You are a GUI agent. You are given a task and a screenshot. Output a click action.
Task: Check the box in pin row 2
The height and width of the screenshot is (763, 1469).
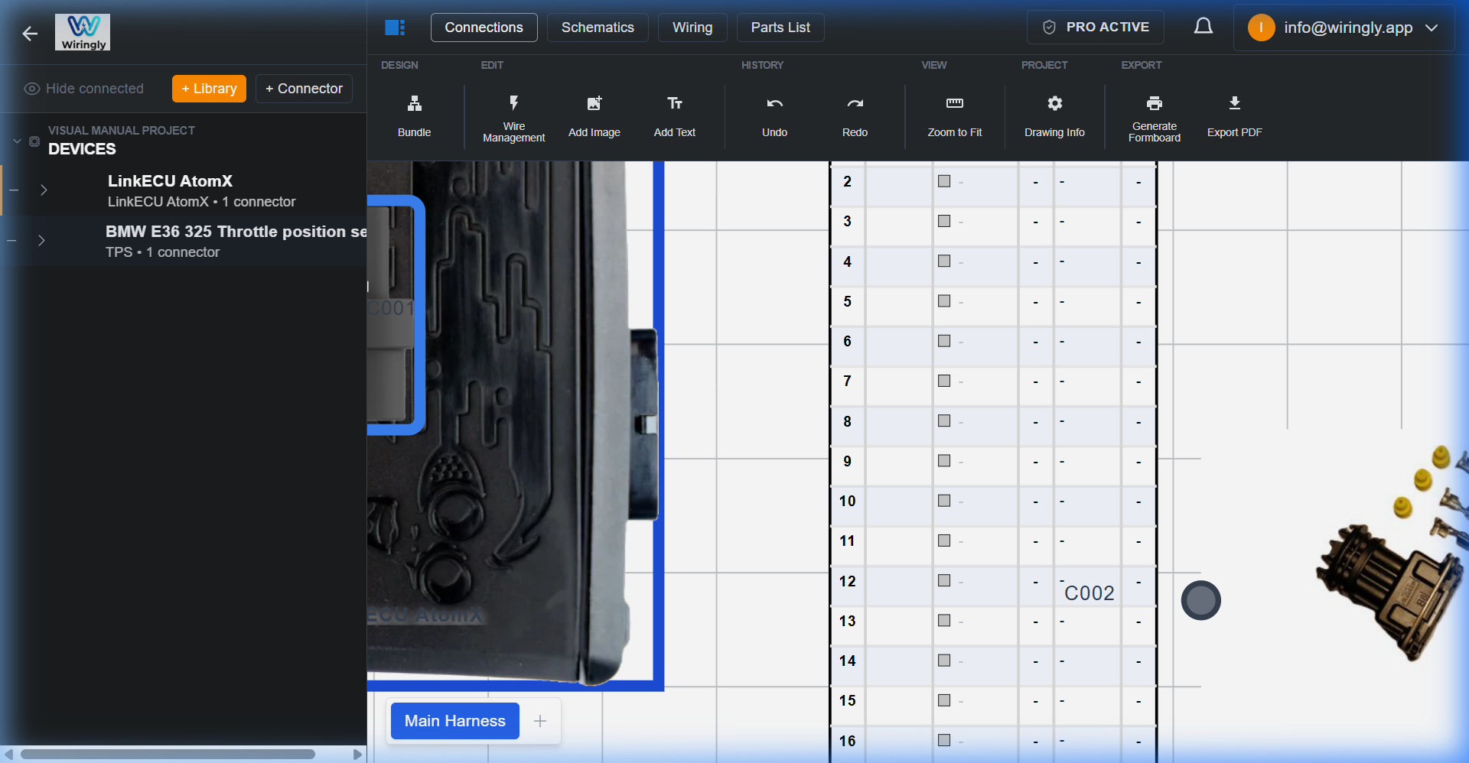pos(944,181)
